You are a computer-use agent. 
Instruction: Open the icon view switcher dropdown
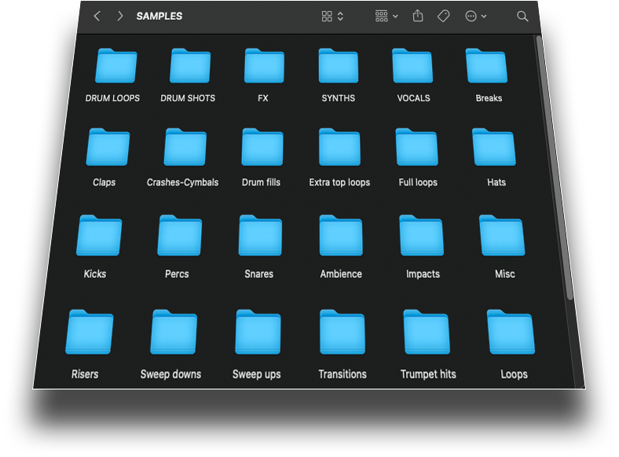(x=333, y=16)
